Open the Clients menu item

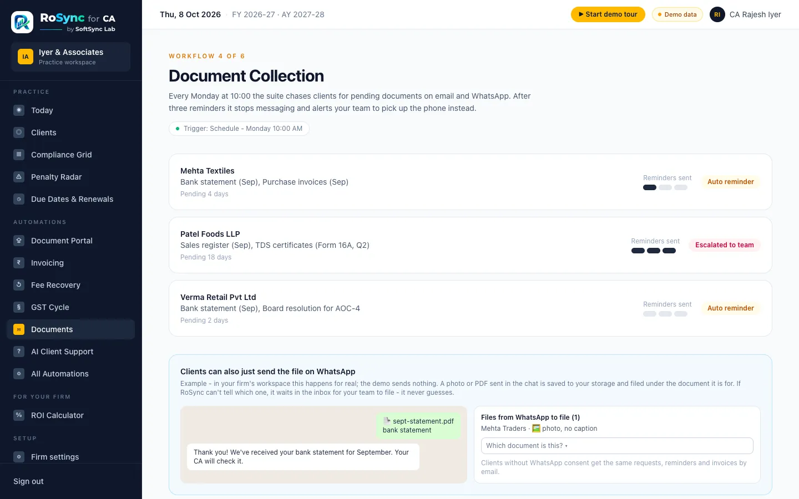(71, 133)
